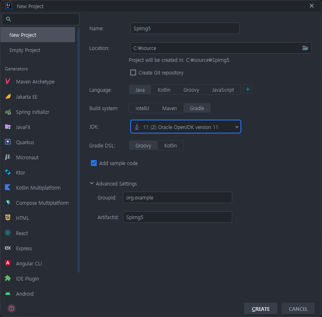The height and width of the screenshot is (317, 322).
Task: Open the JDK version dropdown
Action: 186,127
